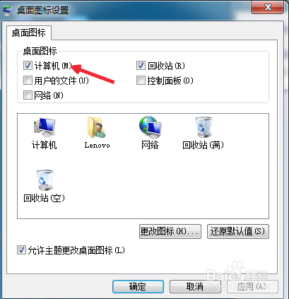The width and height of the screenshot is (289, 299).
Task: Confirm with the 确定 button
Action: point(138,286)
